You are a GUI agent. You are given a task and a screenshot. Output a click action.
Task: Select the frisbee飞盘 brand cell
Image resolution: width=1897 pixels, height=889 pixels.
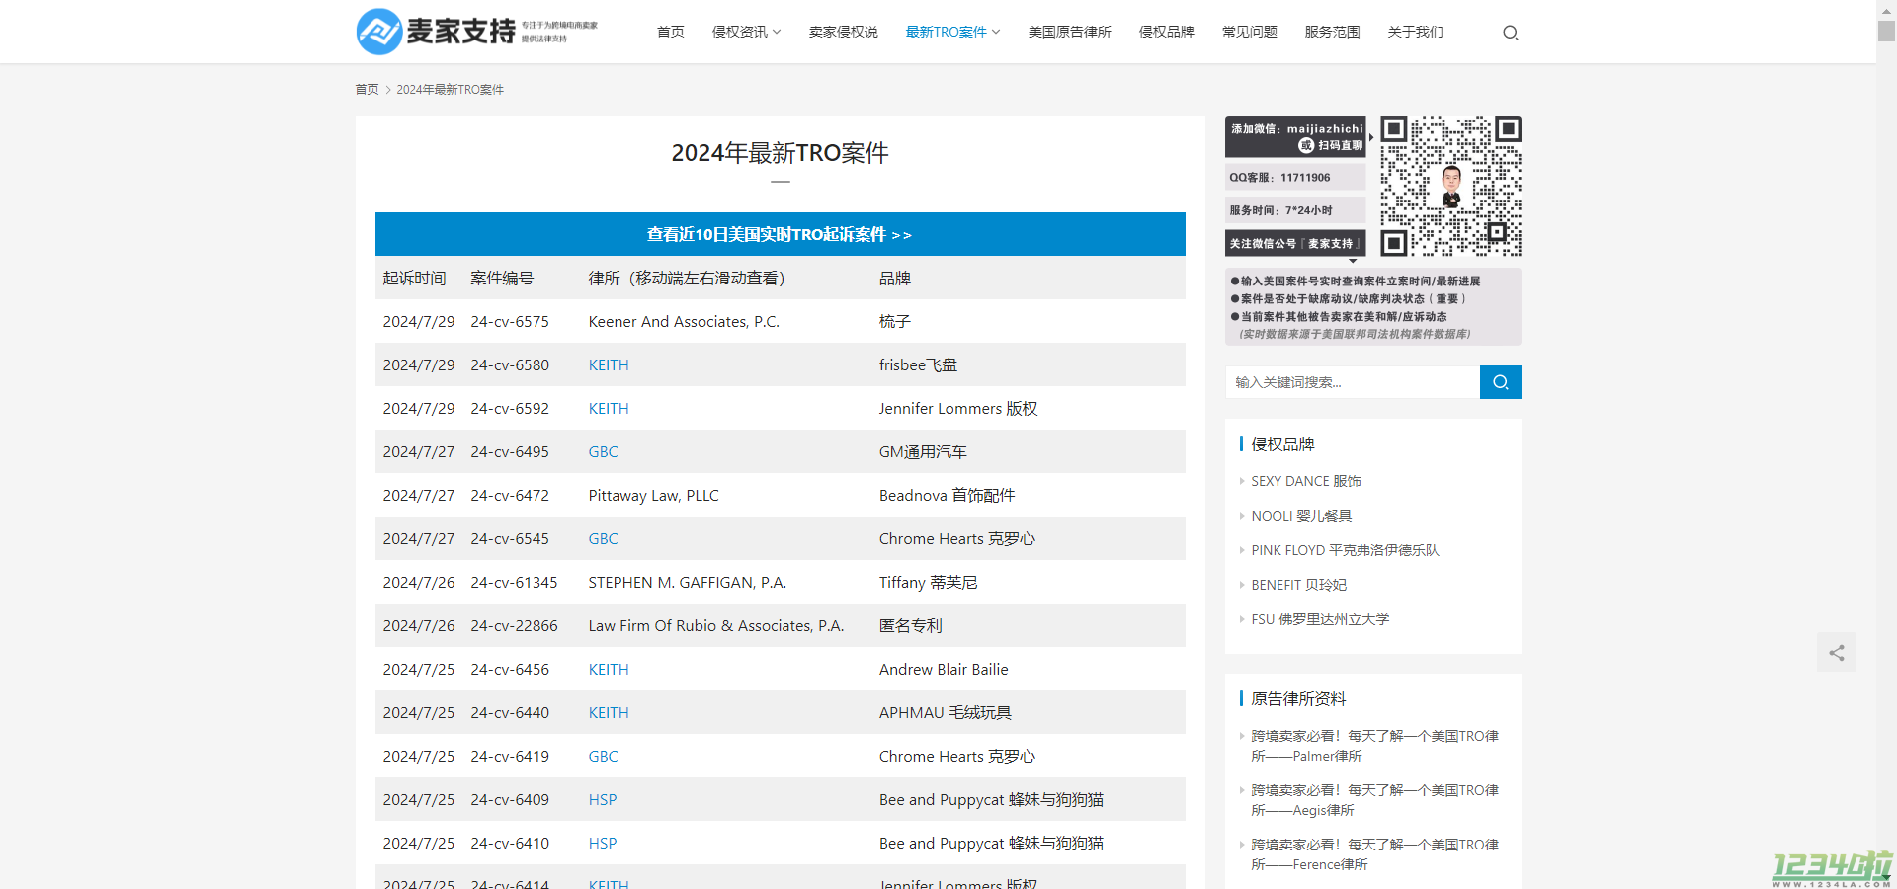tap(918, 364)
